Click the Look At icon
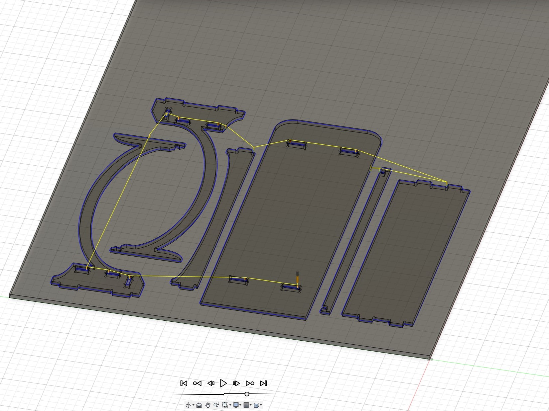The height and width of the screenshot is (411, 549). coord(199,405)
